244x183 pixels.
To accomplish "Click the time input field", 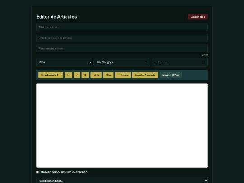I will click(180, 62).
